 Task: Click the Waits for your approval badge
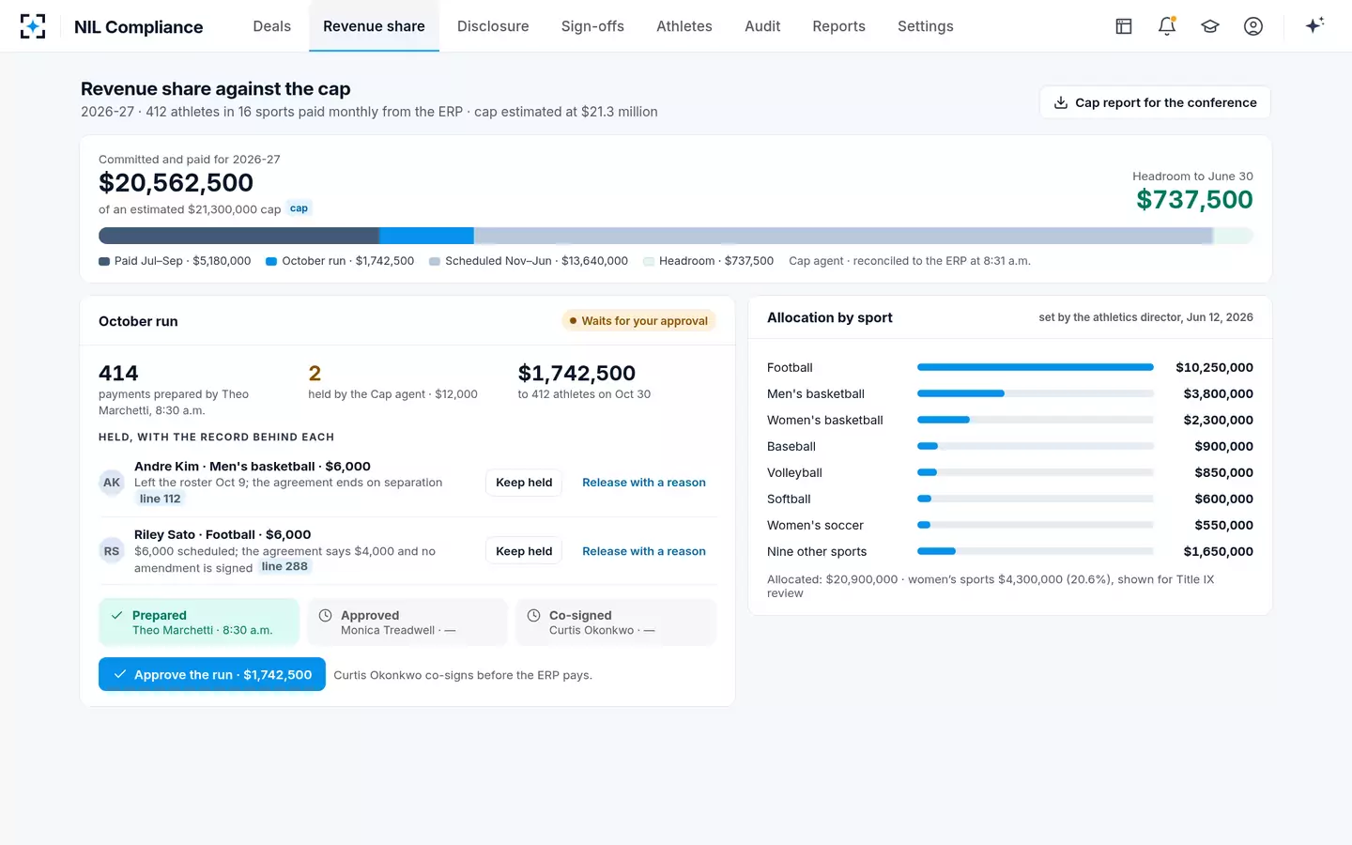638,321
